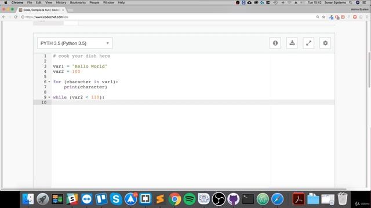Click the Sonar Systems user name
Screen dimensions: 371x208
(335, 2)
